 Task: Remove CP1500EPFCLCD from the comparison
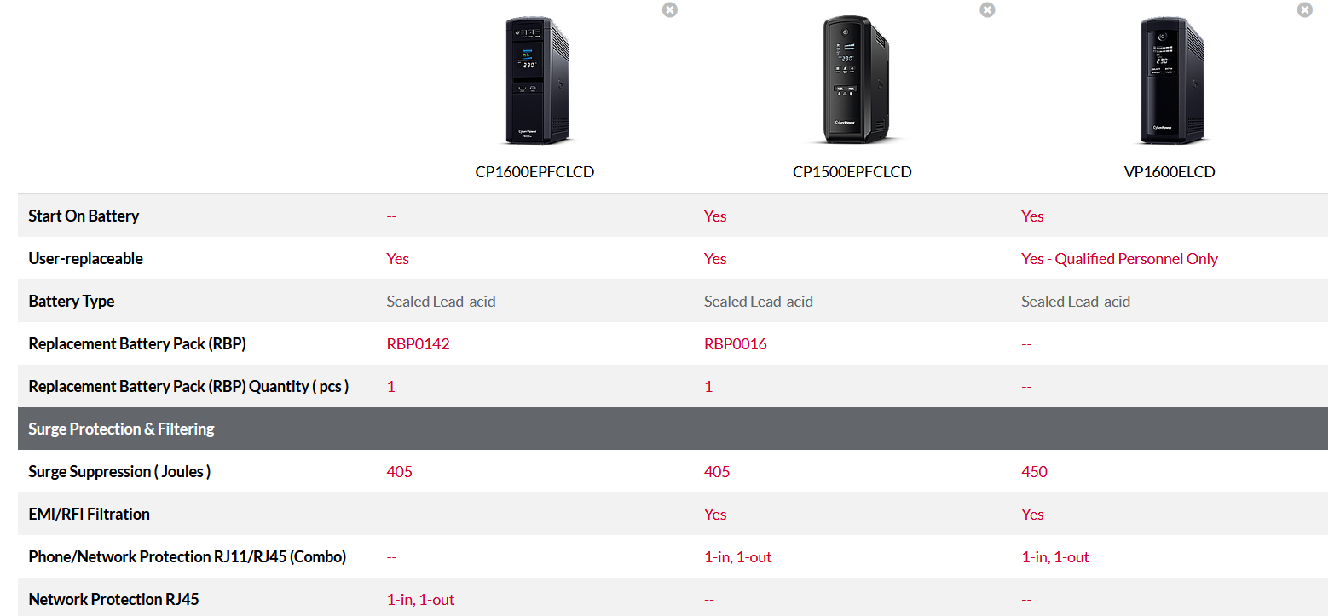point(987,10)
